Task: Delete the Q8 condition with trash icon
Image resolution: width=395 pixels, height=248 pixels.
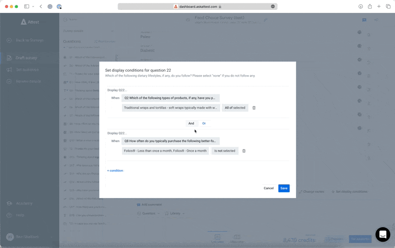Action: pos(244,151)
